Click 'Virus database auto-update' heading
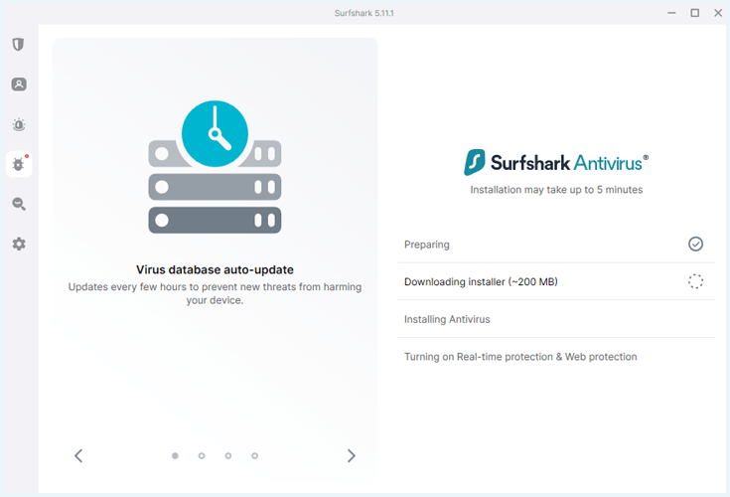730x497 pixels. click(x=215, y=269)
